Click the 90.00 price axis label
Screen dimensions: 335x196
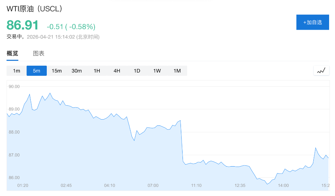click(x=14, y=87)
